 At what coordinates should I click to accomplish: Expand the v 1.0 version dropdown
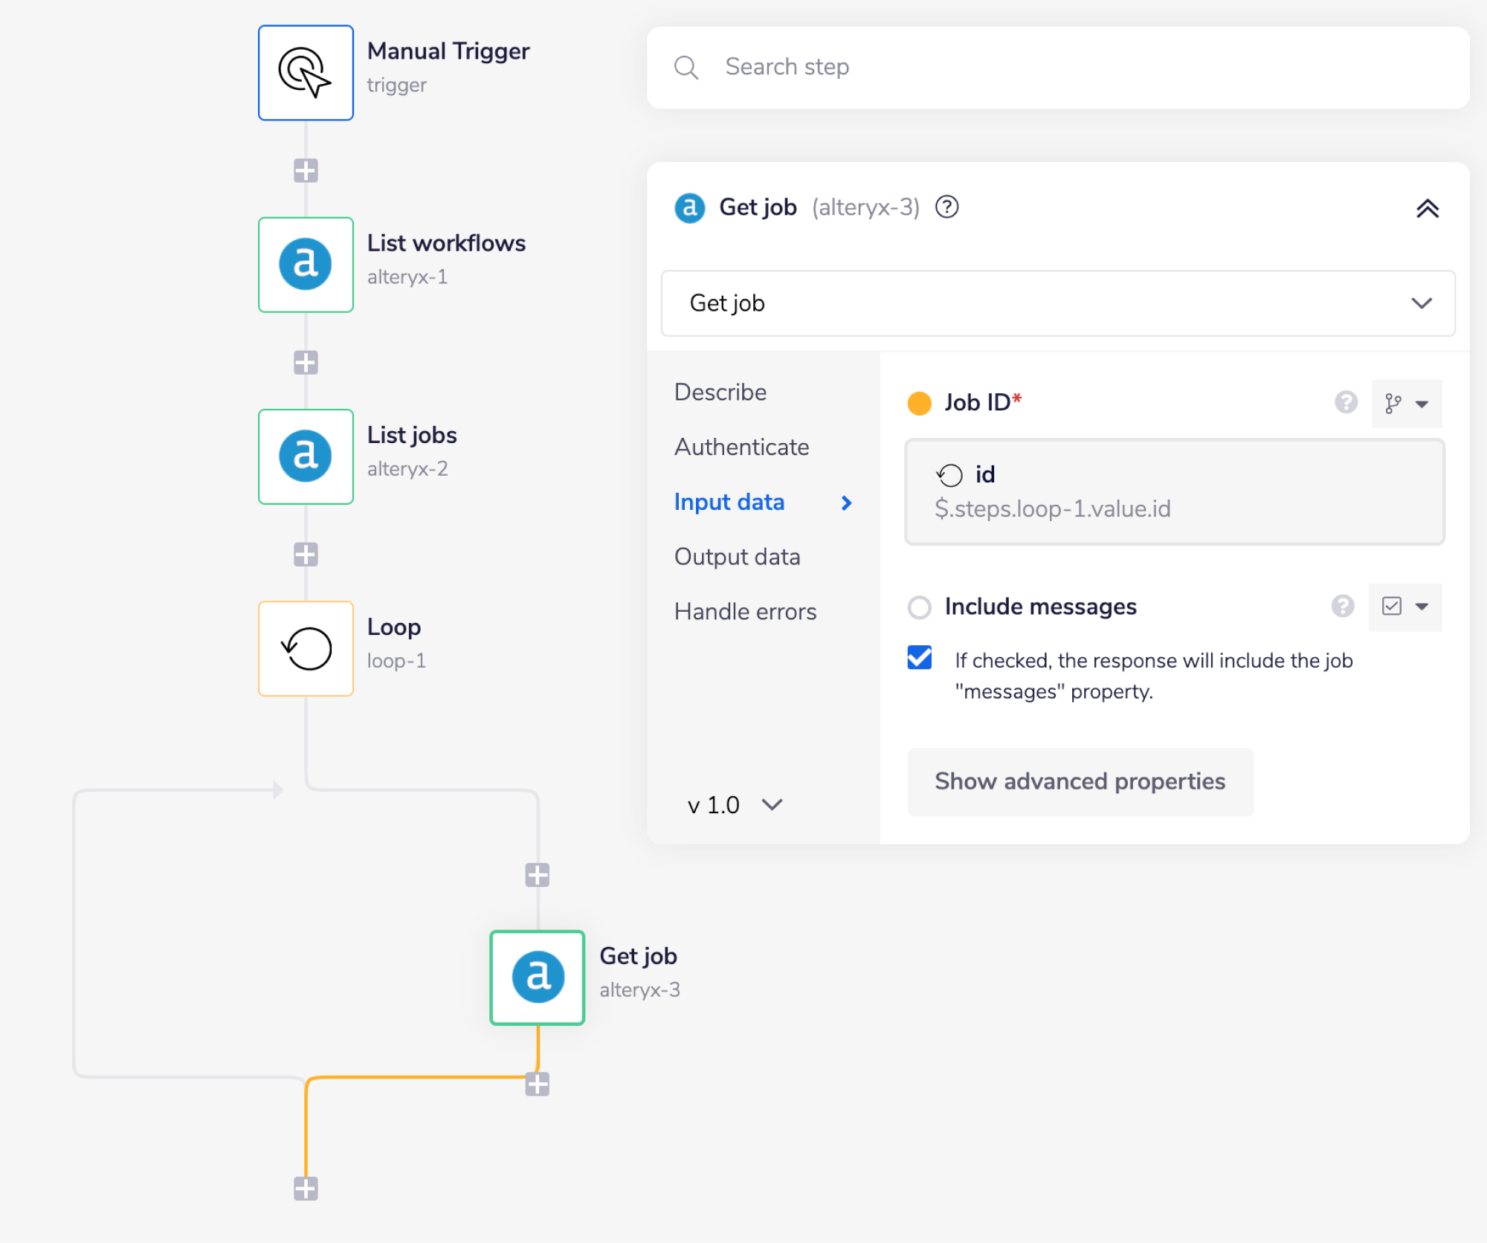pyautogui.click(x=735, y=804)
